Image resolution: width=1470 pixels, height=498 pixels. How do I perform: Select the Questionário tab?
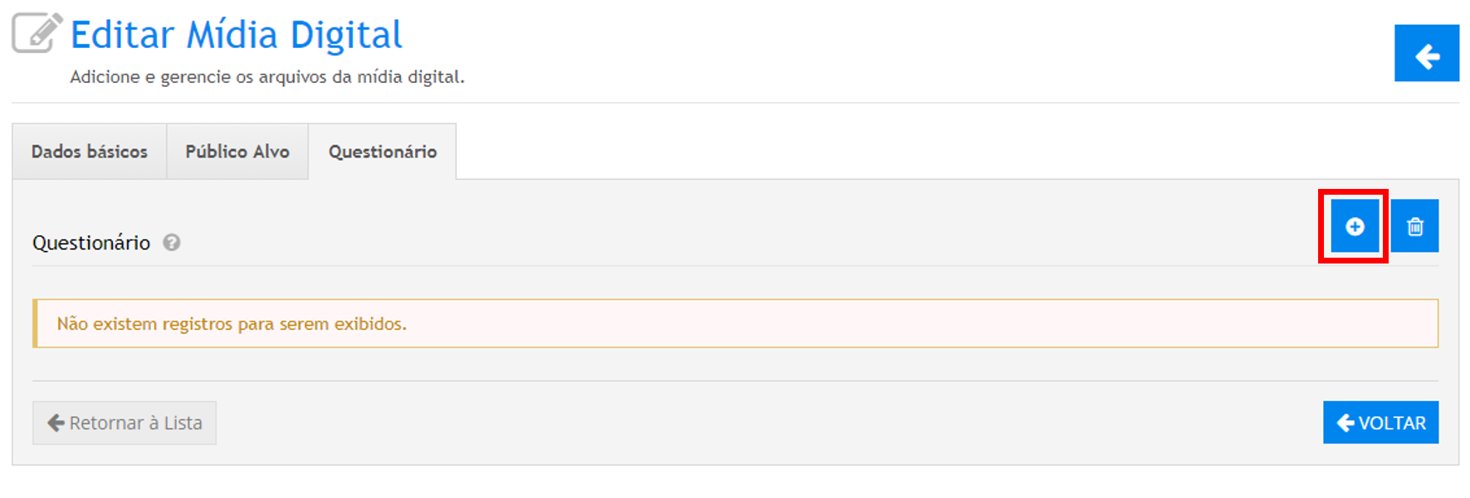(383, 152)
